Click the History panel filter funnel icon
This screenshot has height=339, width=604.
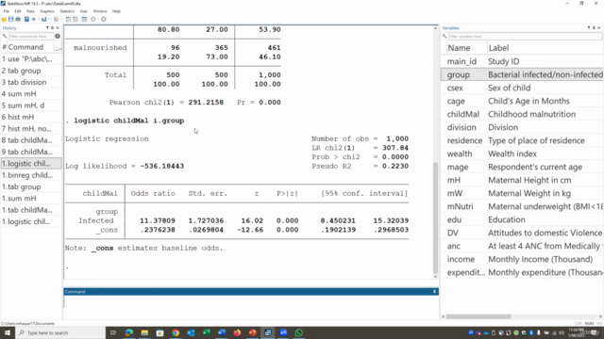pos(47,27)
